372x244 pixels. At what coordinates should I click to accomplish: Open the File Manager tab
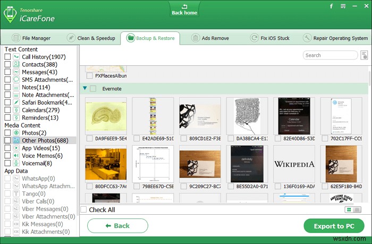[x=31, y=38]
